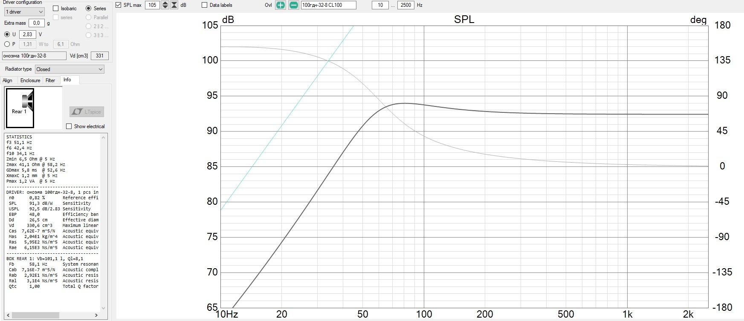Switch to the Align tab
This screenshot has height=321, width=744.
pyautogui.click(x=8, y=80)
